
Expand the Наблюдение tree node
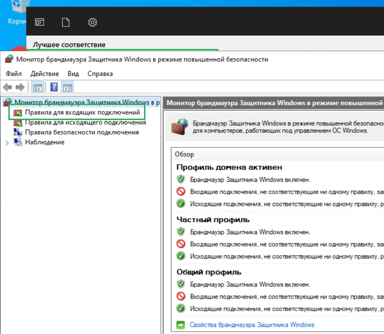pyautogui.click(x=7, y=143)
